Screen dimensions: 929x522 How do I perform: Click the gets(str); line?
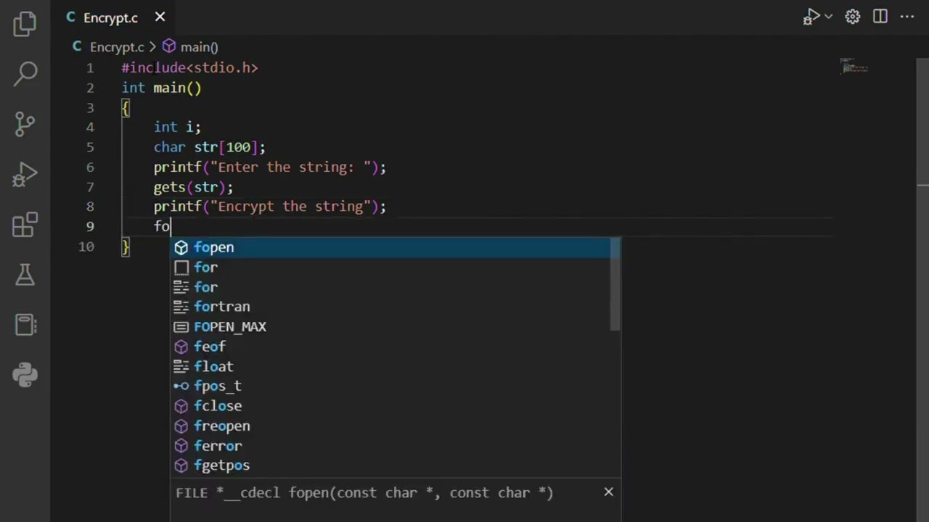click(193, 187)
